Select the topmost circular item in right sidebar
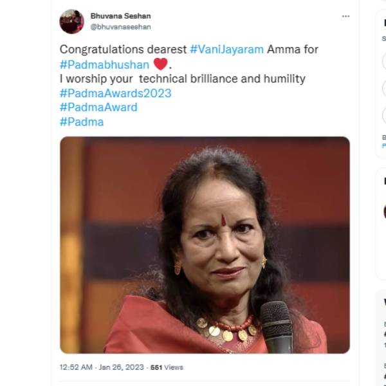386x386 pixels. pos(385,61)
